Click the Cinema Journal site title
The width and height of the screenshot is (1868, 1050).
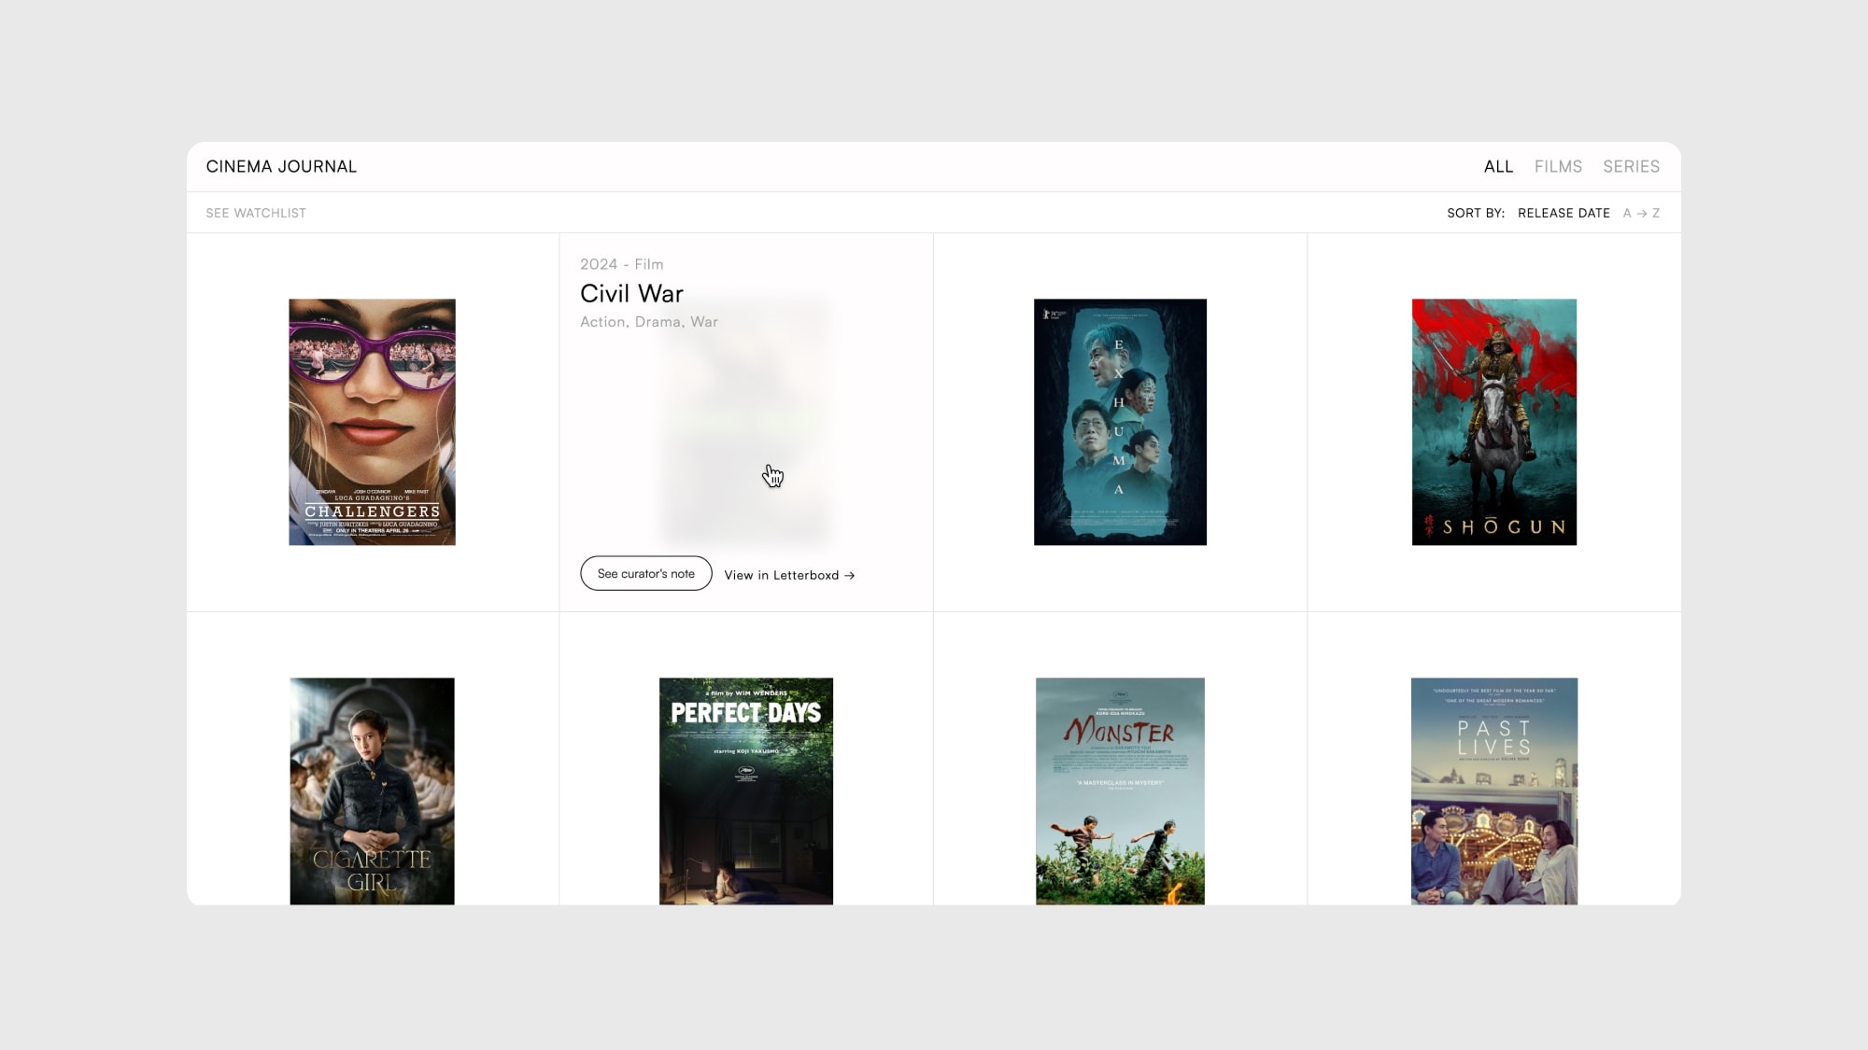point(281,166)
